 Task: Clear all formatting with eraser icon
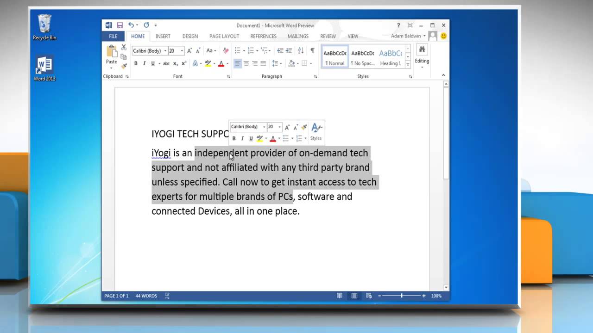(x=226, y=51)
